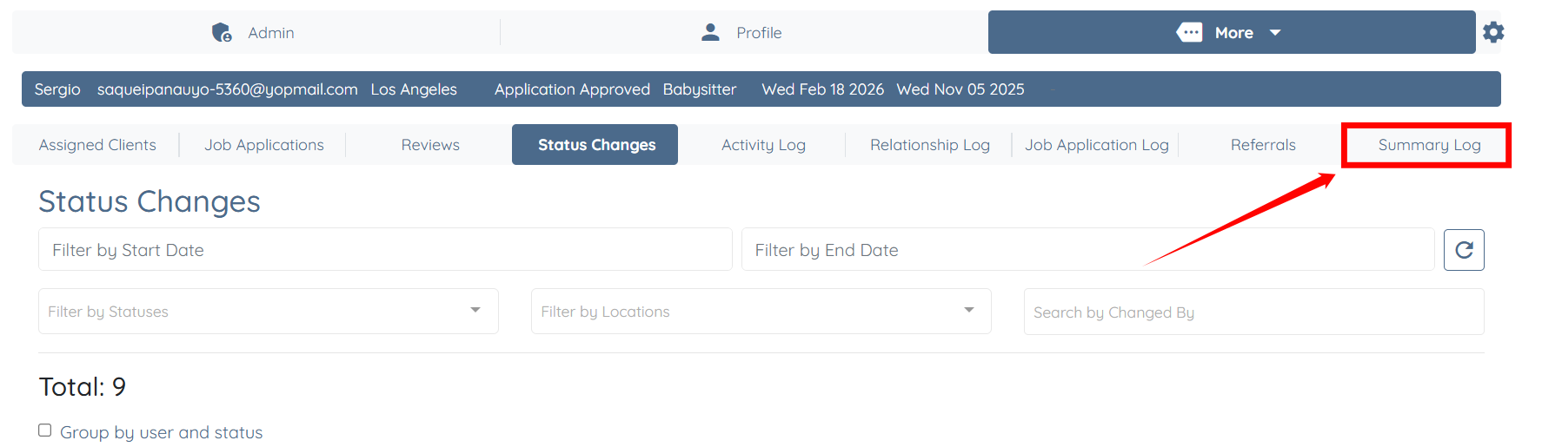Open the settings gear icon
Viewport: 1542px width, 447px height.
click(1493, 32)
